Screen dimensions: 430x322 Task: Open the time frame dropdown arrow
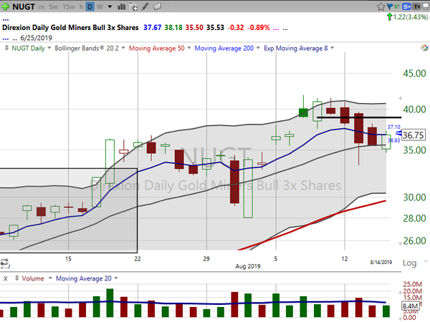pyautogui.click(x=110, y=6)
